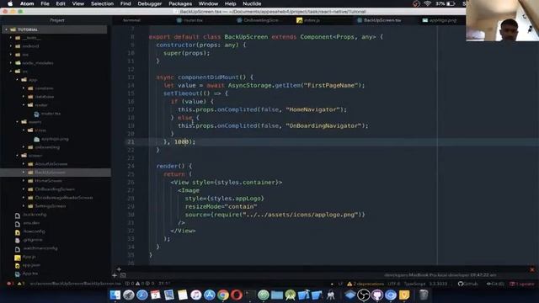Click the file path in status bar
This screenshot has height=303, width=539.
click(75, 284)
